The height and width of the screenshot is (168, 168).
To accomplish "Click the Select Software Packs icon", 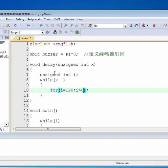I will (x=72, y=32).
